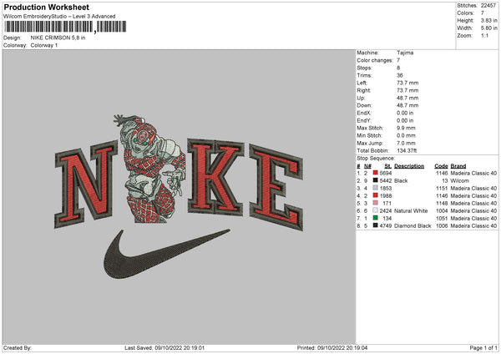Click the 'Description' column header

pos(409,166)
